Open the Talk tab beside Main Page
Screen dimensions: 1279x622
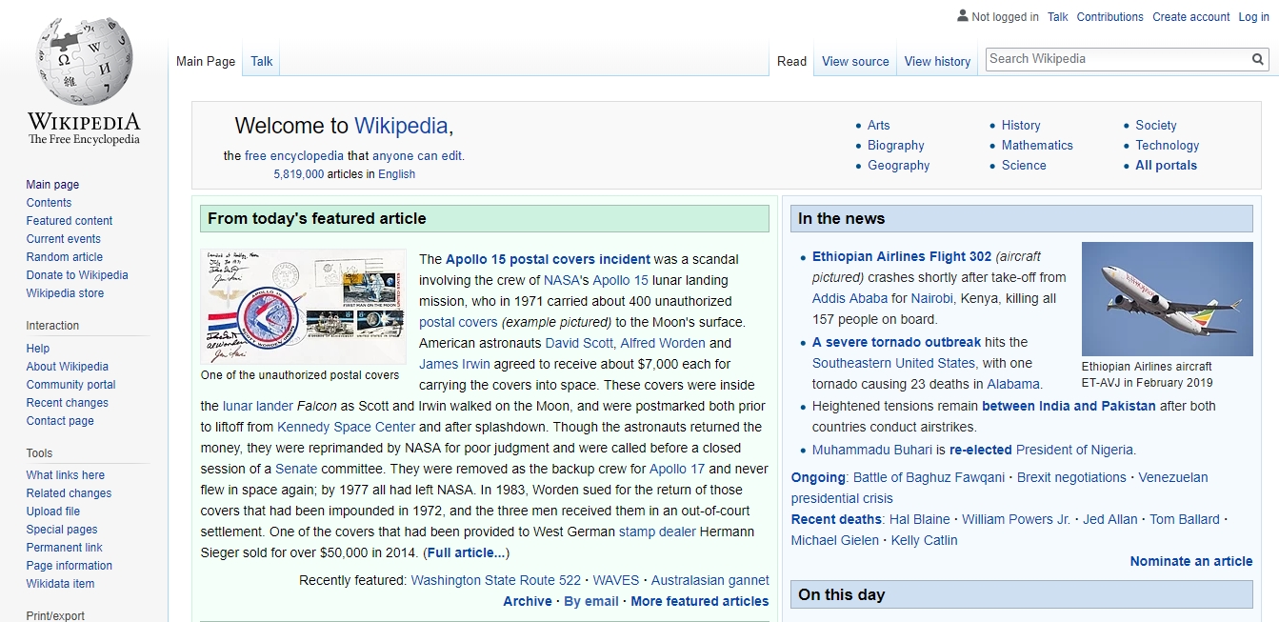262,61
